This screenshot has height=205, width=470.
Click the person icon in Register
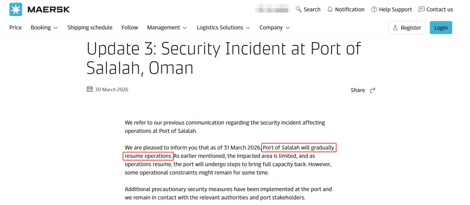(395, 28)
